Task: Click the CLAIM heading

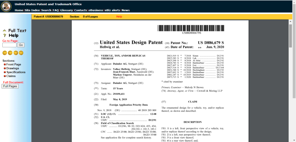Action: (x=193, y=102)
